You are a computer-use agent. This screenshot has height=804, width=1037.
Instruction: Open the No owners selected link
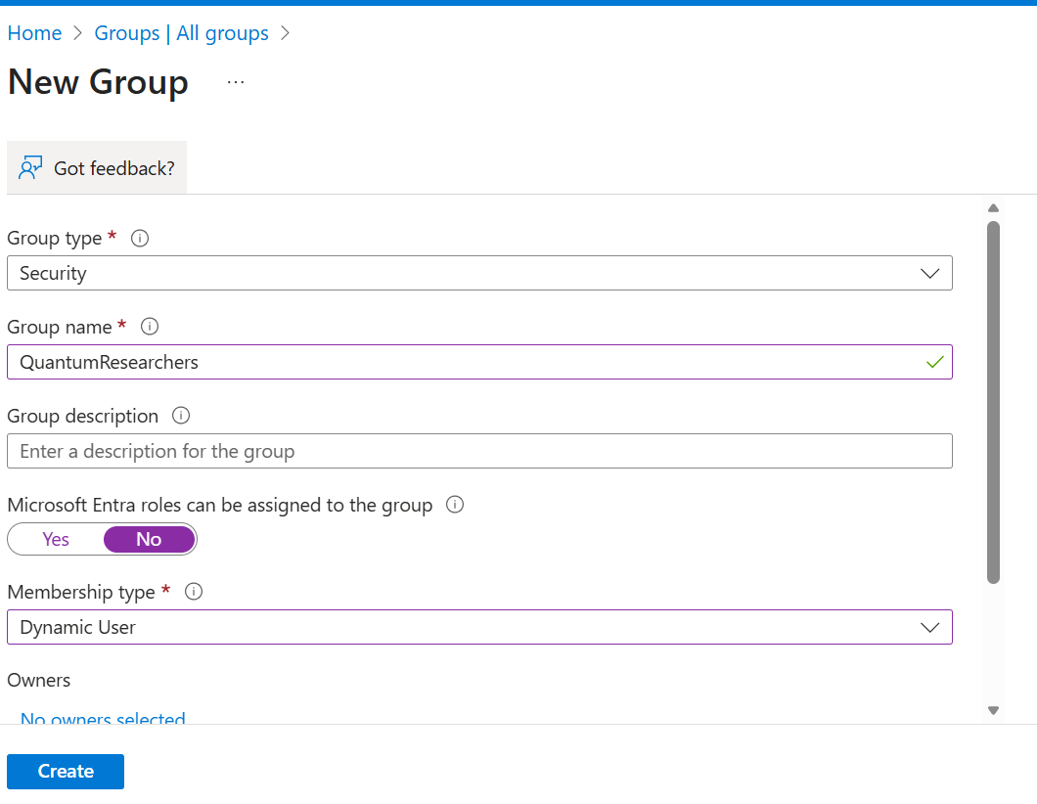point(102,720)
